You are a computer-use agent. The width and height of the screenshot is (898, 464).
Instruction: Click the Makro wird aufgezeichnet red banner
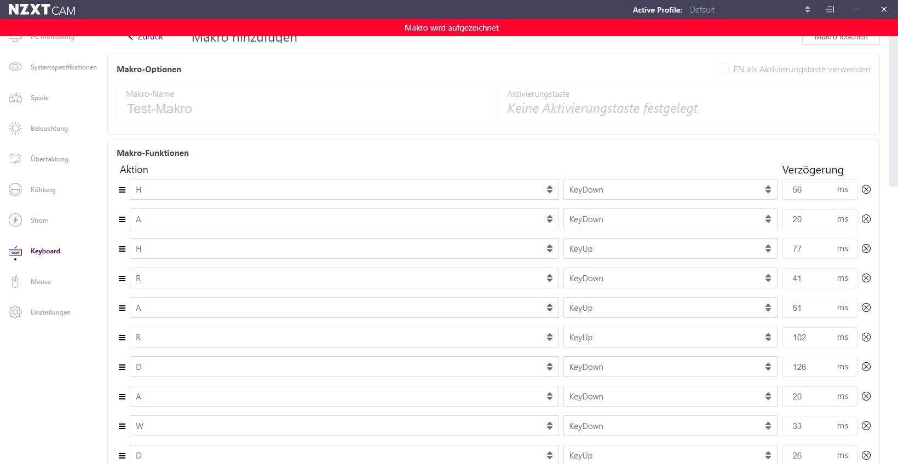(x=451, y=28)
